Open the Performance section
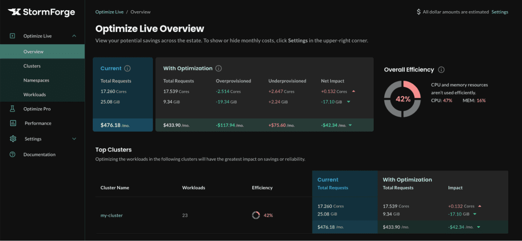The width and height of the screenshot is (522, 241). click(38, 123)
